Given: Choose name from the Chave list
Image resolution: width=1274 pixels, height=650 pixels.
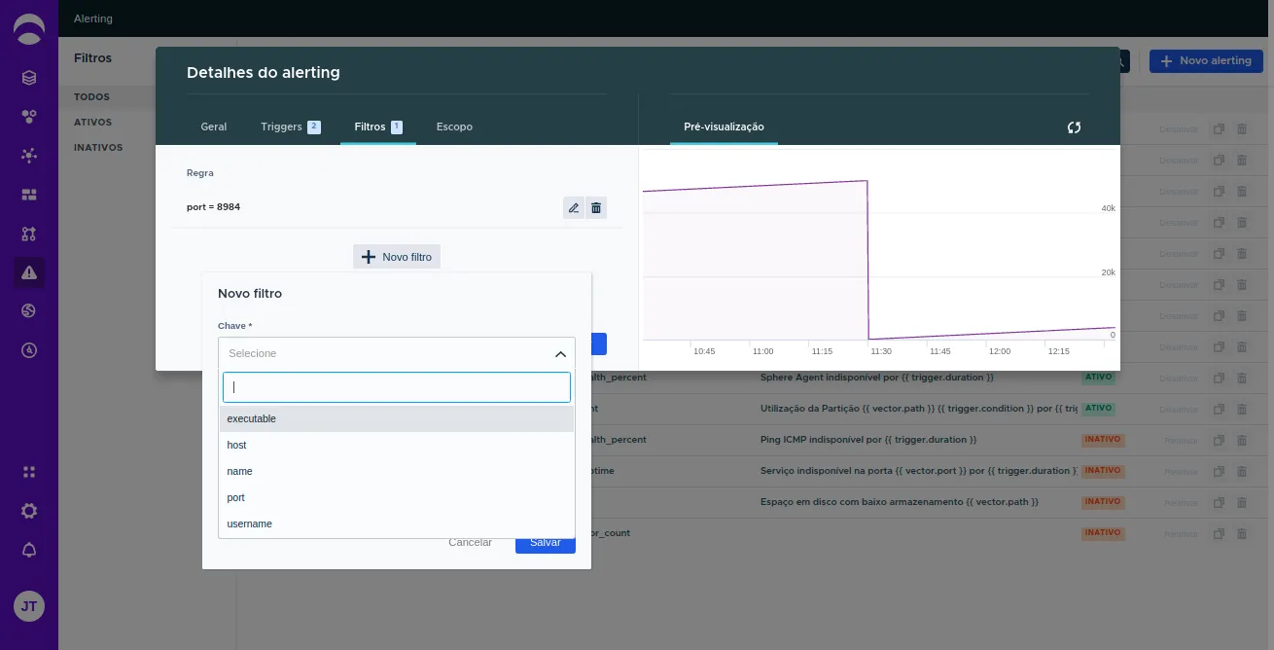Looking at the screenshot, I should pos(397,471).
